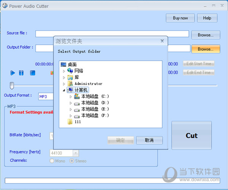Image resolution: width=228 pixels, height=190 pixels.
Task: Start playback with the Play button
Action: pos(13,73)
